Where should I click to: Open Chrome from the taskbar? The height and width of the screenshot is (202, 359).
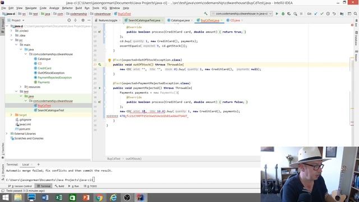pyautogui.click(x=99, y=197)
